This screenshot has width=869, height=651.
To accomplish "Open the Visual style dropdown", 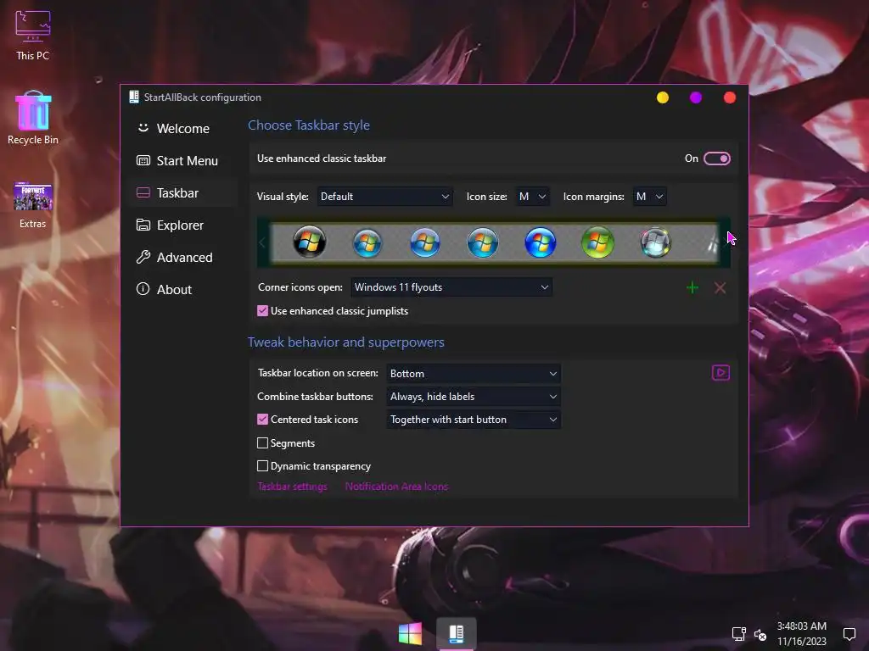I will (384, 197).
